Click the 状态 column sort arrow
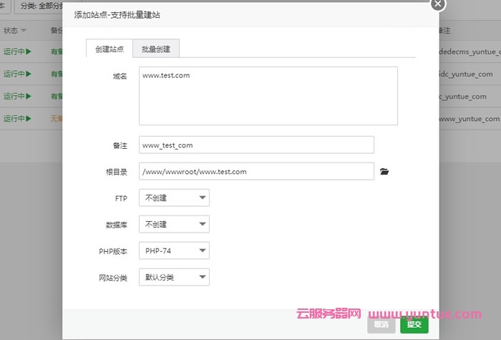 24,31
